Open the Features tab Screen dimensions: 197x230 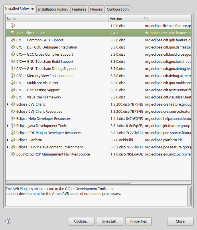point(79,9)
